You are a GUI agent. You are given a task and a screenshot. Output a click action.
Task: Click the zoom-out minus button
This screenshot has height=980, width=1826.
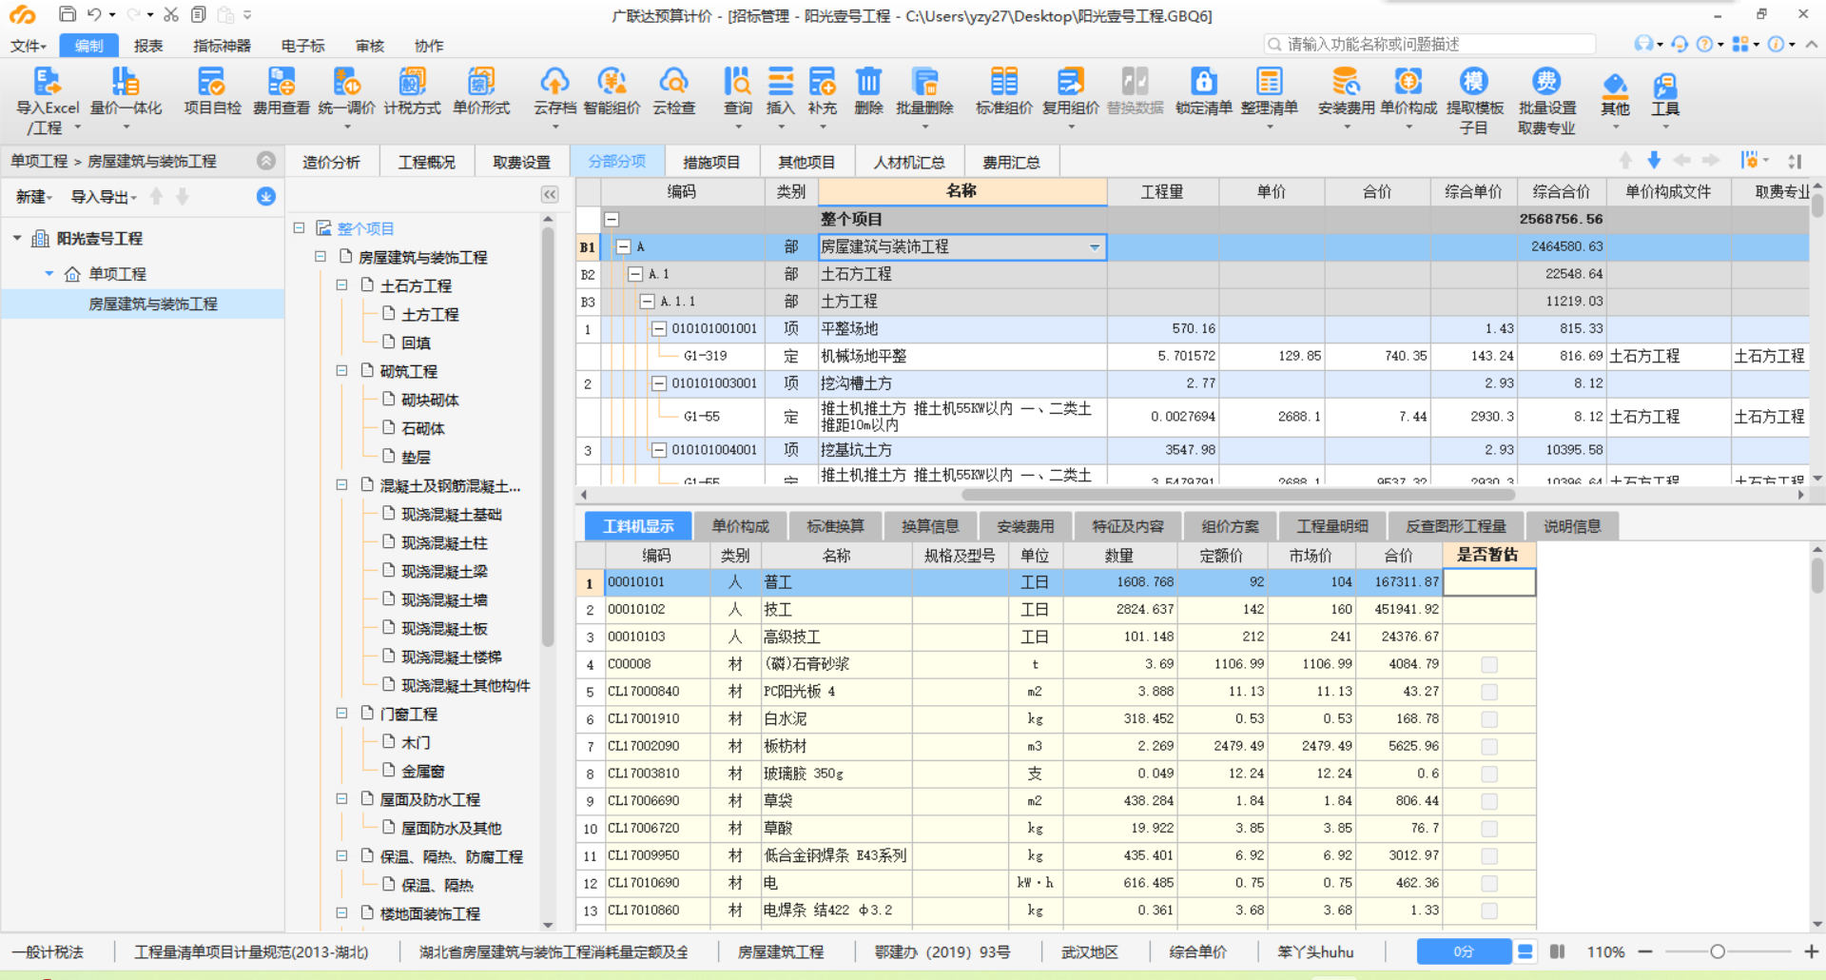pos(1644,951)
